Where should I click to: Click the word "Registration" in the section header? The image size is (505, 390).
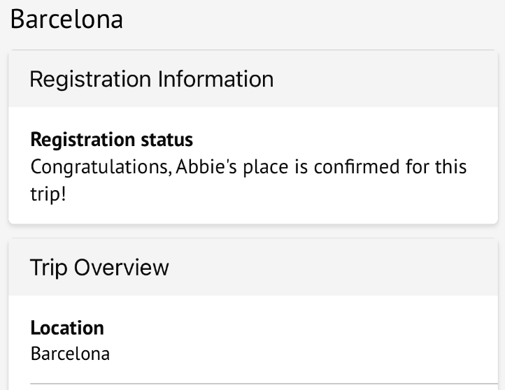[x=90, y=79]
